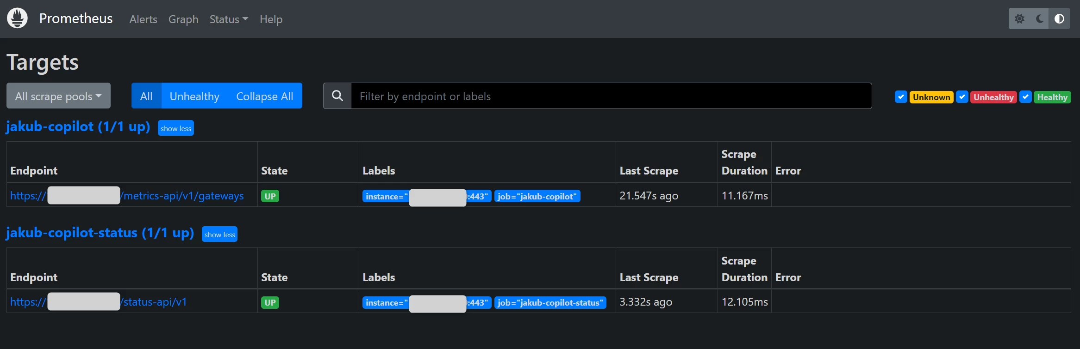Viewport: 1080px width, 349px height.
Task: Switch to dark theme moon icon
Action: 1040,19
